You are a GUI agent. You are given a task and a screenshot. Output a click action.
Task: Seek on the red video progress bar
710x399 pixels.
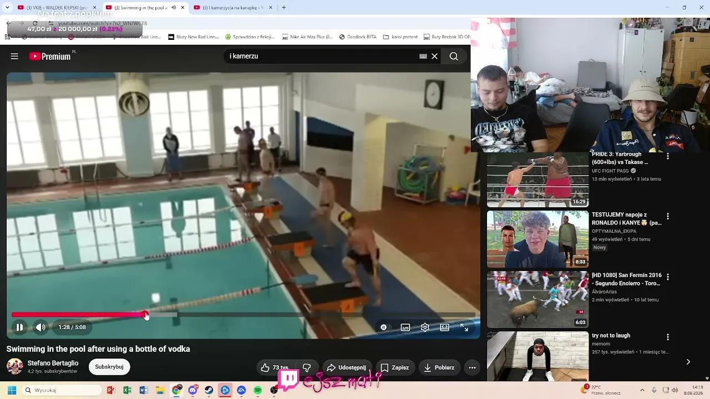[x=243, y=315]
